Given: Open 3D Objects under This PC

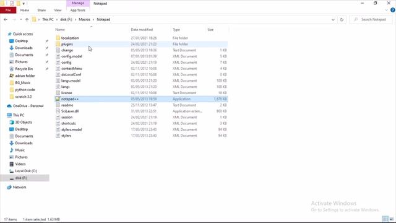Looking at the screenshot, I should coord(24,122).
